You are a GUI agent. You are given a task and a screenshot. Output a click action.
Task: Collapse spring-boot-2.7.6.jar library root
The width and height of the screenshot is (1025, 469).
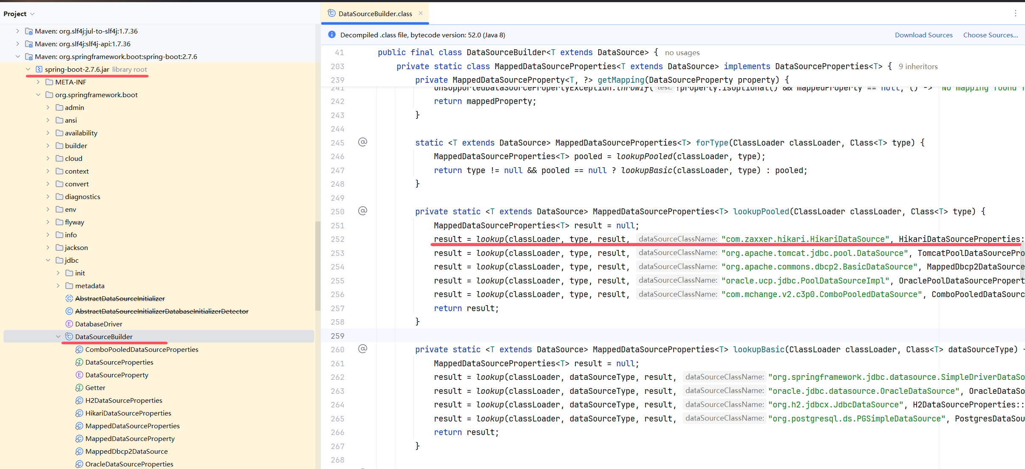coord(28,69)
